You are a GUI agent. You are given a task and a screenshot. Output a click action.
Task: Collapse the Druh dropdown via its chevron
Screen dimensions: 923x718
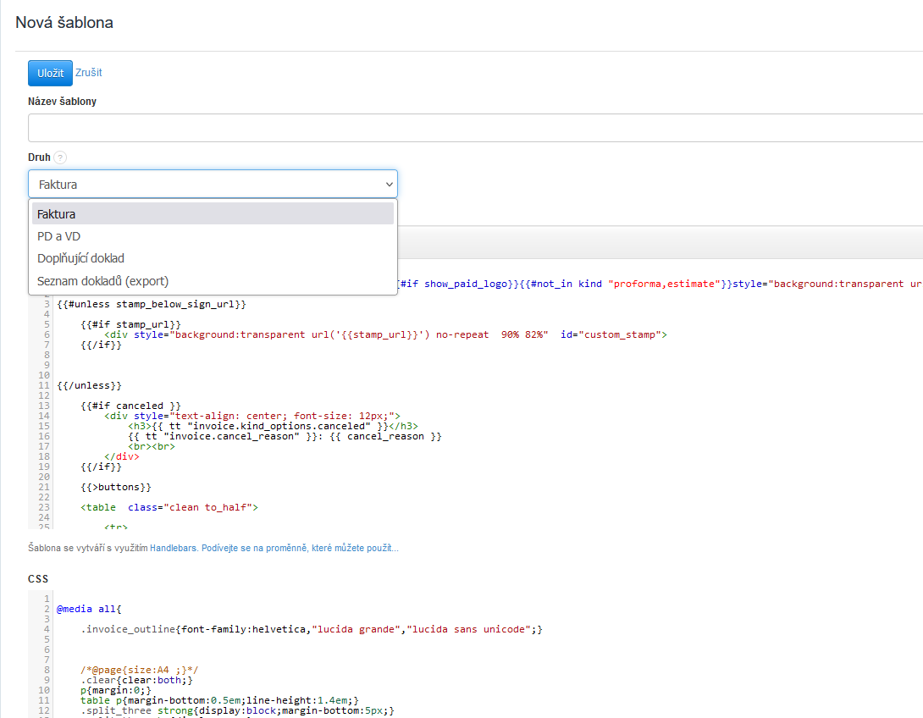[x=389, y=184]
